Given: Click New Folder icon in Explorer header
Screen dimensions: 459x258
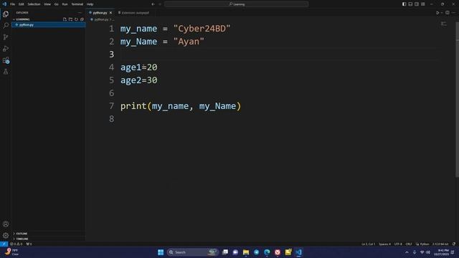Looking at the screenshot, I should [70, 19].
